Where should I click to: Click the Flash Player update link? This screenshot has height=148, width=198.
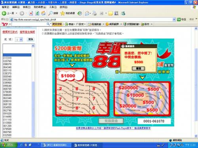pyautogui.click(x=113, y=128)
